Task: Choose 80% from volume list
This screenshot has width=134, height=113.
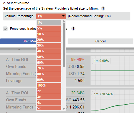Action: [49, 74]
